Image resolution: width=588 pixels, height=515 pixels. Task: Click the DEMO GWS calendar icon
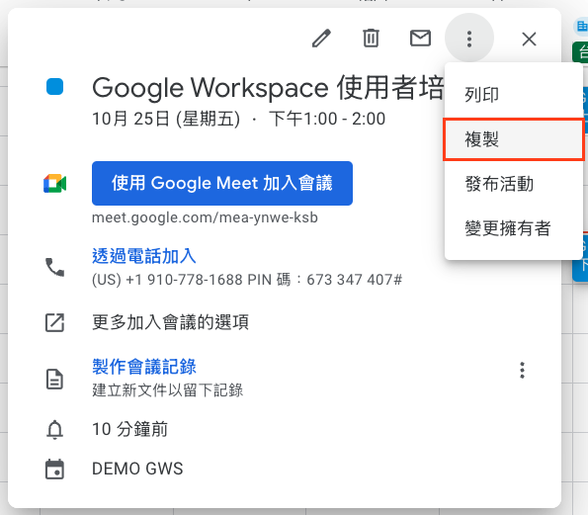coord(54,469)
